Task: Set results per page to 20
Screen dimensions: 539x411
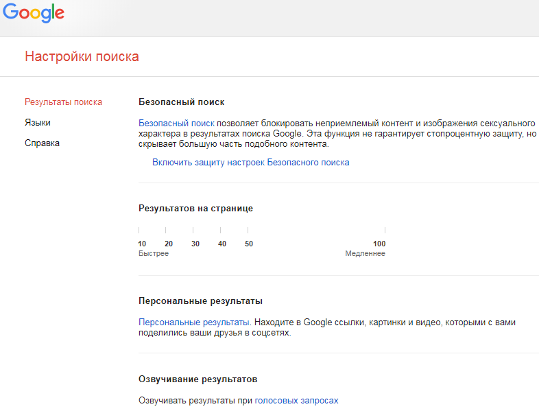Action: coord(169,244)
